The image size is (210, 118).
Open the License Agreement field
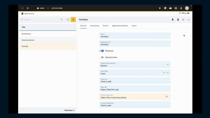point(135,105)
